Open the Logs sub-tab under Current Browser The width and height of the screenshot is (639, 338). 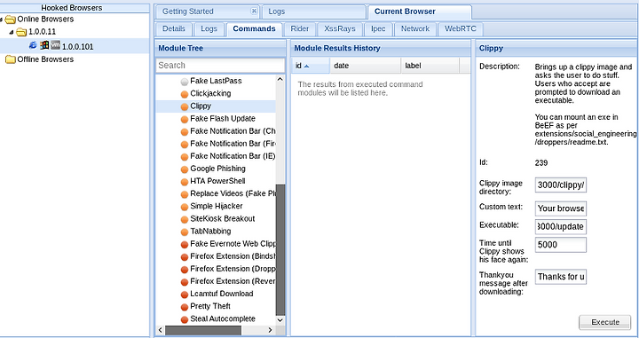click(209, 29)
